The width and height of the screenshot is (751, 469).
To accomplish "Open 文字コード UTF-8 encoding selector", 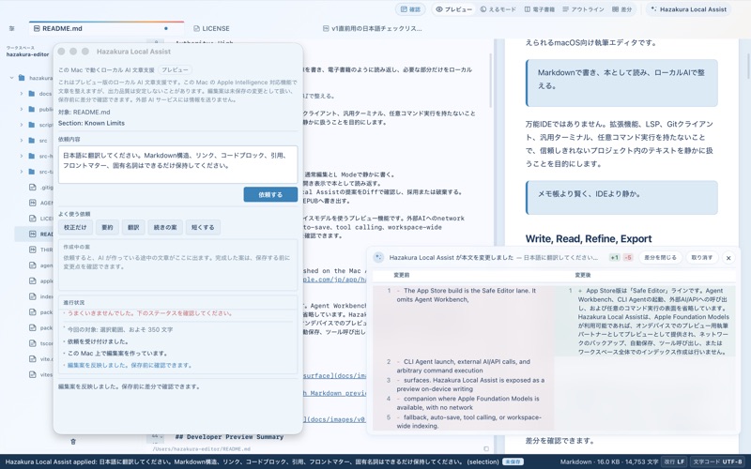I will click(x=719, y=462).
